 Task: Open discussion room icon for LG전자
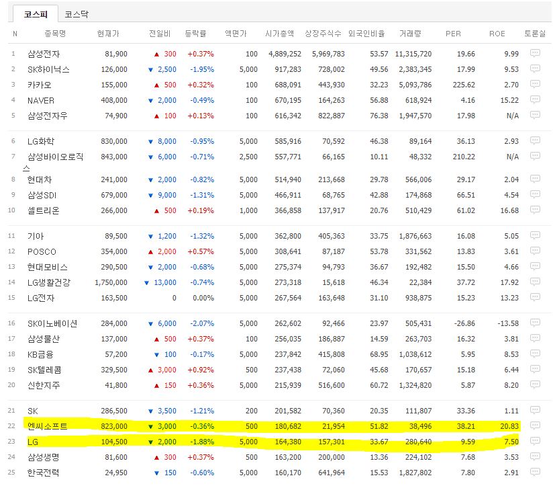(535, 297)
